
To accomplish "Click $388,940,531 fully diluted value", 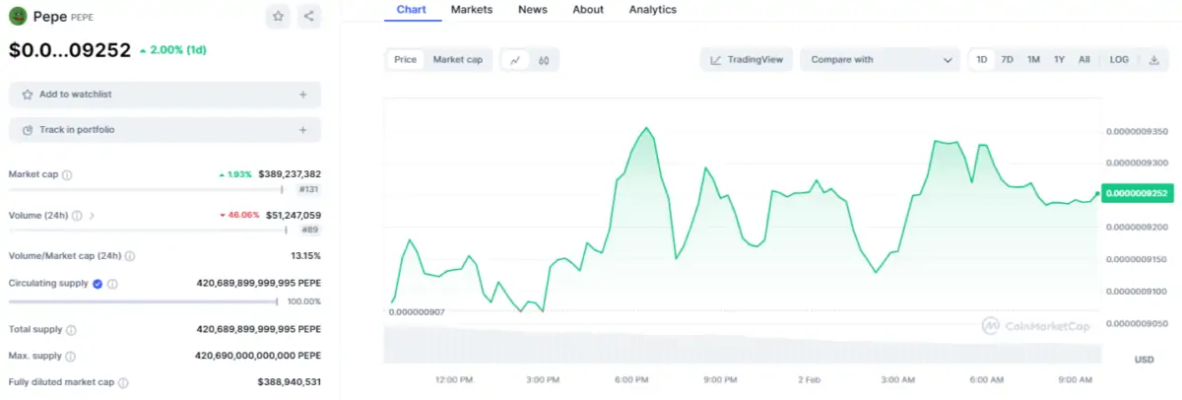I will [x=290, y=382].
